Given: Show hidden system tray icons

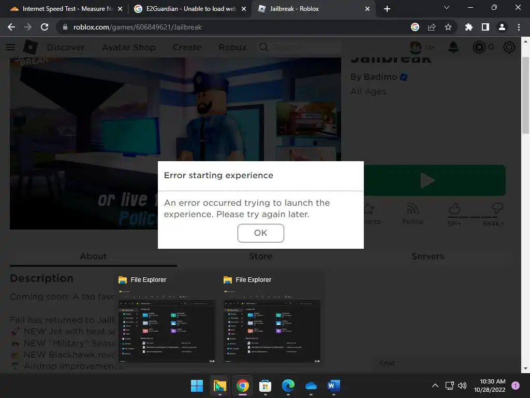Looking at the screenshot, I should click(435, 386).
